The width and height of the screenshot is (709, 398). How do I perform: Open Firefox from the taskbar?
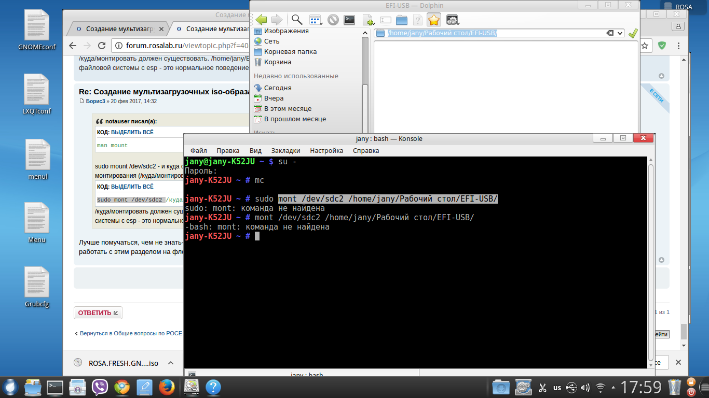tap(166, 387)
